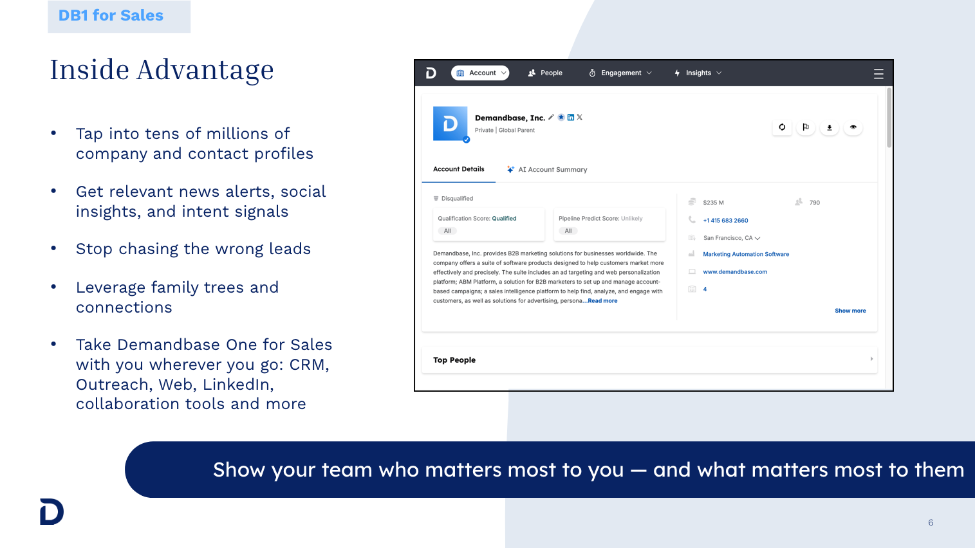Click the Top People heading
Viewport: 975px width, 548px height.
(x=454, y=360)
